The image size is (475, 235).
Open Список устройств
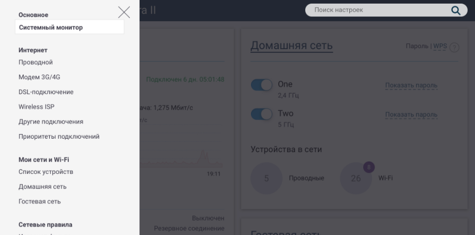tap(46, 172)
